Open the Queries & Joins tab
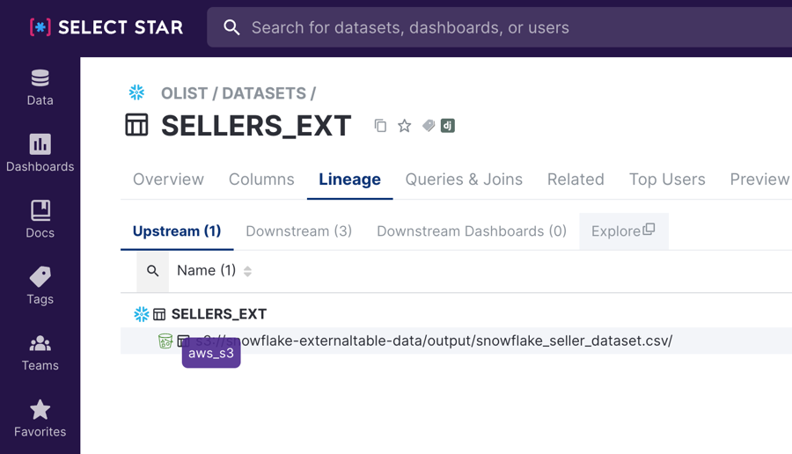792x454 pixels. pos(464,179)
